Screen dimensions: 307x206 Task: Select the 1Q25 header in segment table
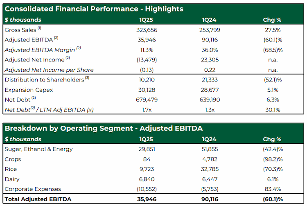point(146,139)
